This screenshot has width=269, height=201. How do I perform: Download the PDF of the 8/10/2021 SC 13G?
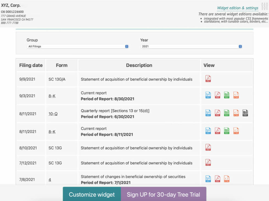pos(208,147)
